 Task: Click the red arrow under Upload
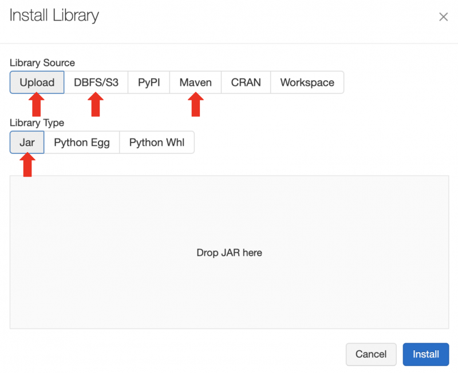pyautogui.click(x=37, y=105)
